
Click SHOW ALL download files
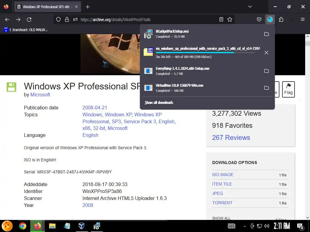tap(221, 218)
